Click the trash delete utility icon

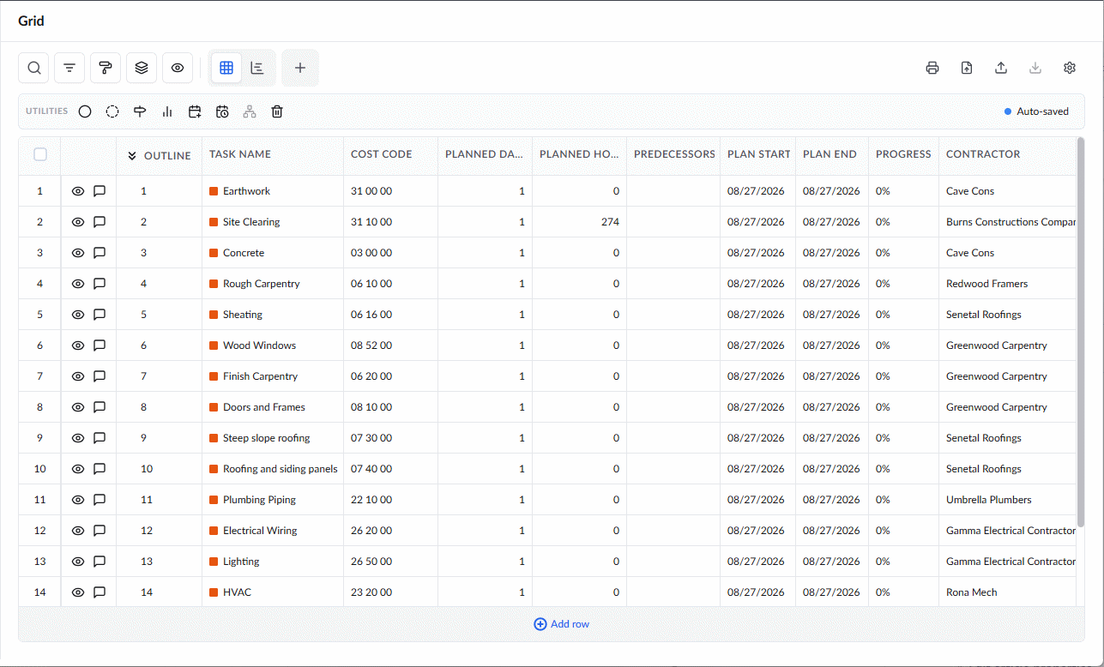277,111
